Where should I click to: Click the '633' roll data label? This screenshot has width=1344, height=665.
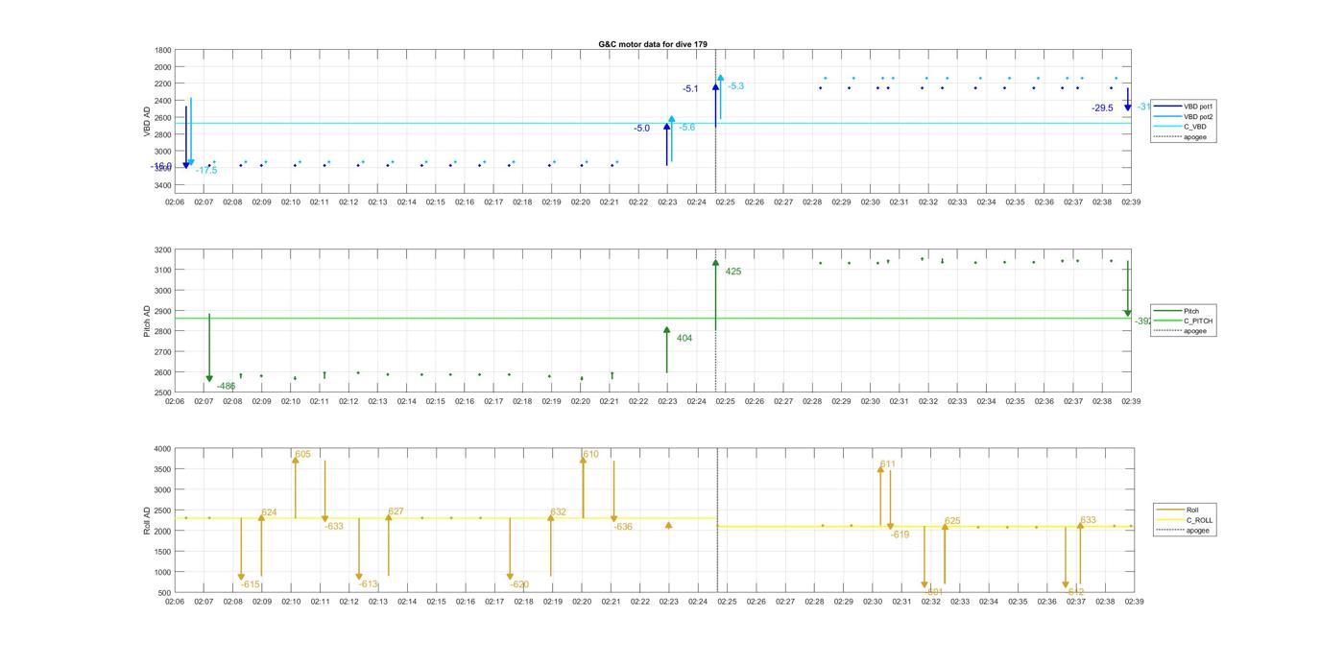pyautogui.click(x=1088, y=521)
